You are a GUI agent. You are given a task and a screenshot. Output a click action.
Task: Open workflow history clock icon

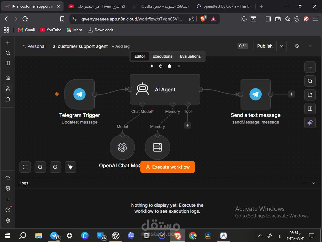pos(297,46)
